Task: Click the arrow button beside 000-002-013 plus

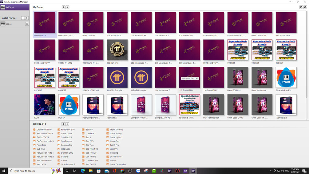Action: click(x=67, y=124)
